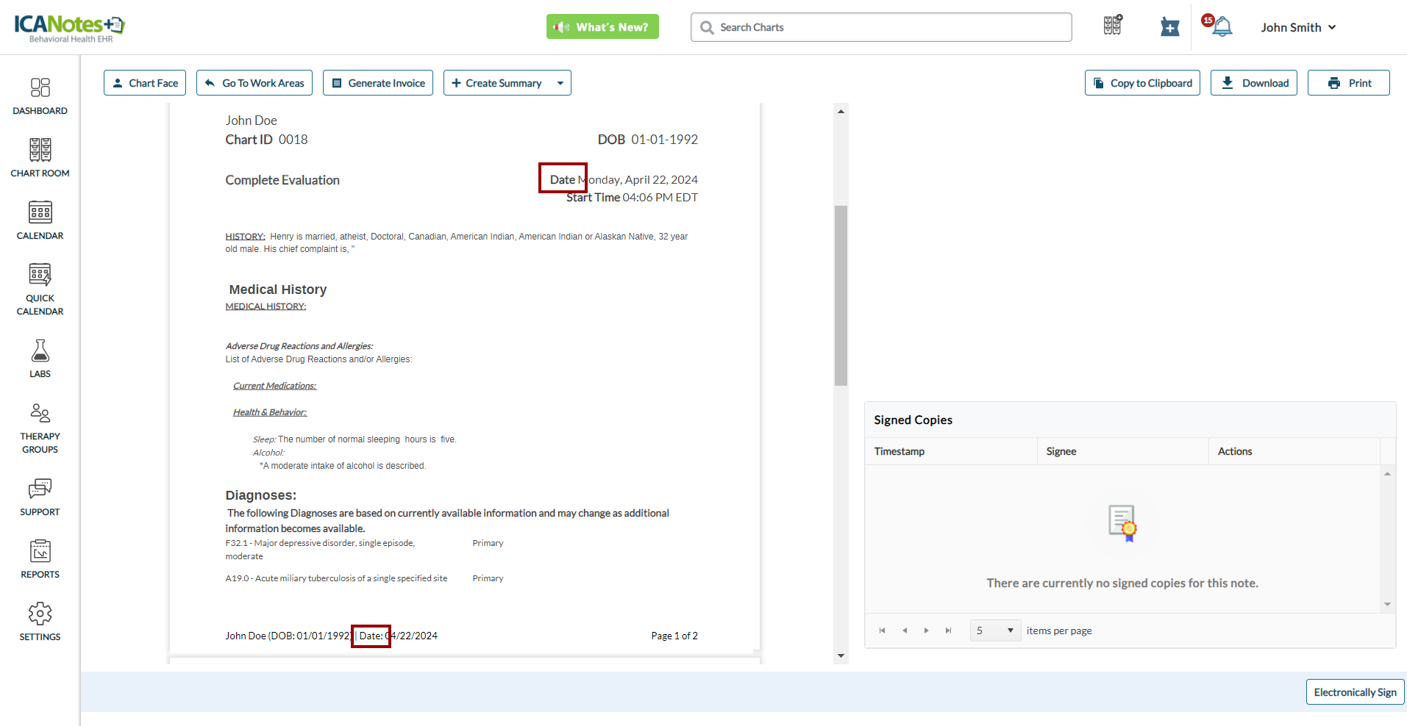
Task: Sort by the Timestamp column header
Action: point(951,451)
